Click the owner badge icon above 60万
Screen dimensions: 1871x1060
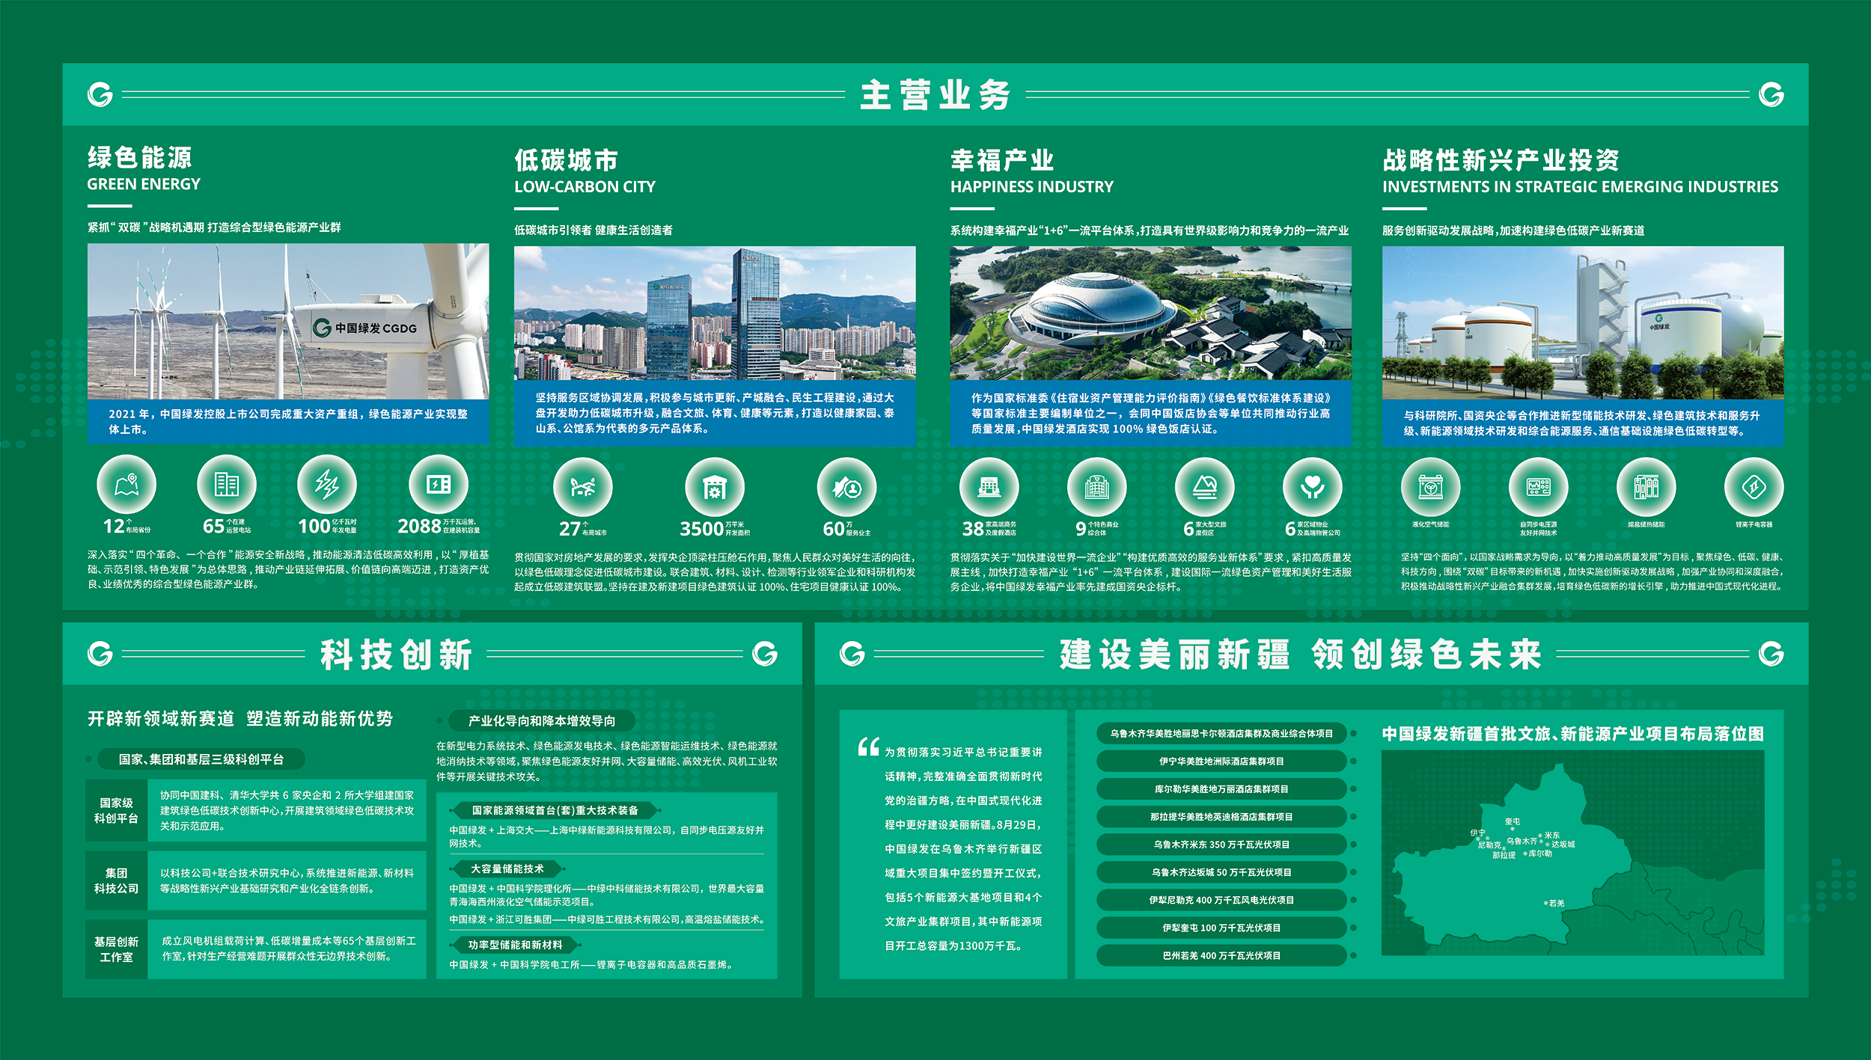[846, 488]
